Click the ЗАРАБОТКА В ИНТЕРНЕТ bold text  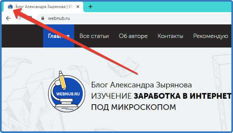pos(182,96)
